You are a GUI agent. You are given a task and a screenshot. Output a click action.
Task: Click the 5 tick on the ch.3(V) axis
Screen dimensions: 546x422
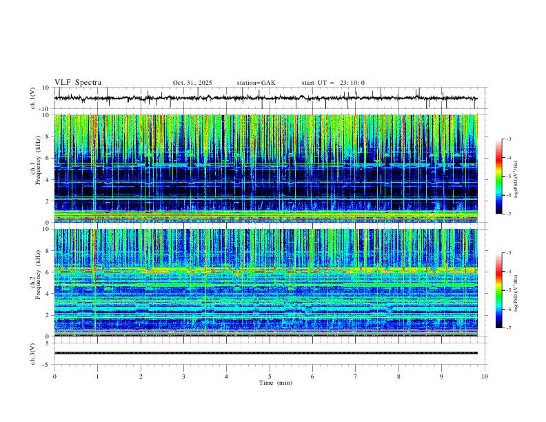click(x=48, y=343)
